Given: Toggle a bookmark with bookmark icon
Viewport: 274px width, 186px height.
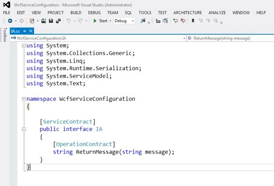Looking at the screenshot, I should coord(193,21).
